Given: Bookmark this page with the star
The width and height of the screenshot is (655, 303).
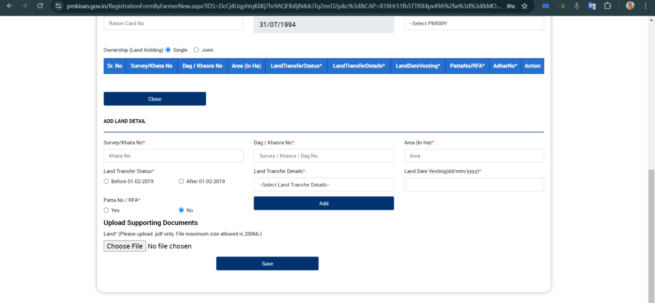Looking at the screenshot, I should point(525,6).
